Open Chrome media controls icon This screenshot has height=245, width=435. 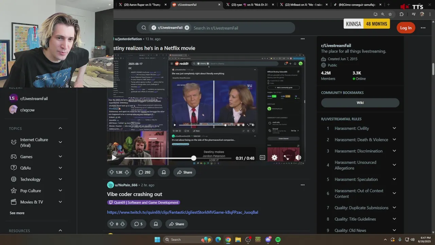pyautogui.click(x=414, y=14)
